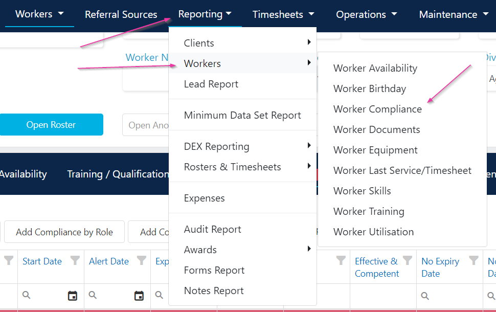Screen dimensions: 496x312
Task: Switch to the Training / Qualification tab
Action: coord(118,174)
